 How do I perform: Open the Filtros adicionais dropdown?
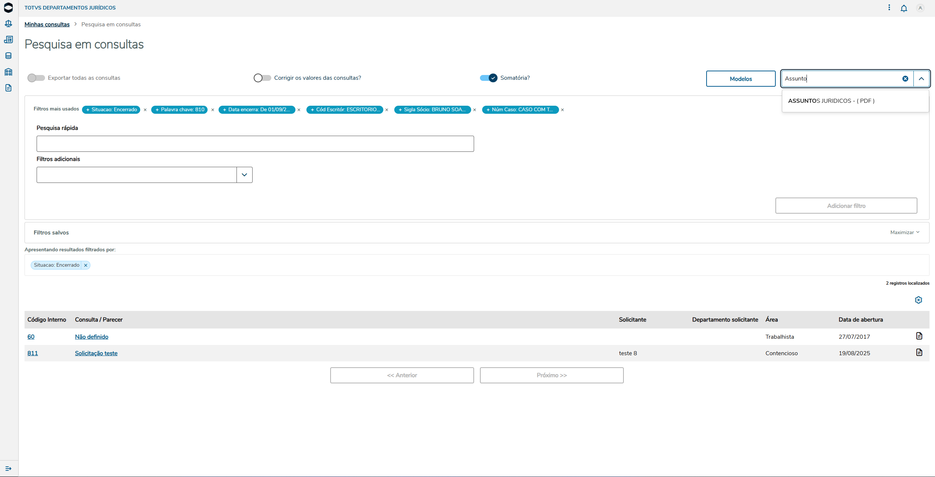click(244, 175)
